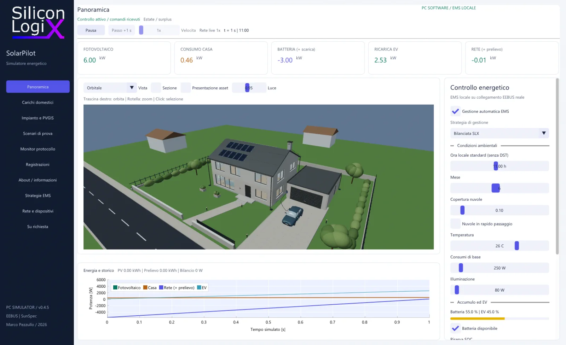The height and width of the screenshot is (345, 566).
Task: Open Registrazioni page
Action: (x=38, y=164)
